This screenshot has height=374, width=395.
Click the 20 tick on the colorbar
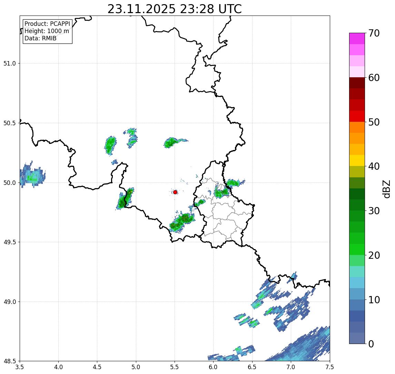coord(374,255)
